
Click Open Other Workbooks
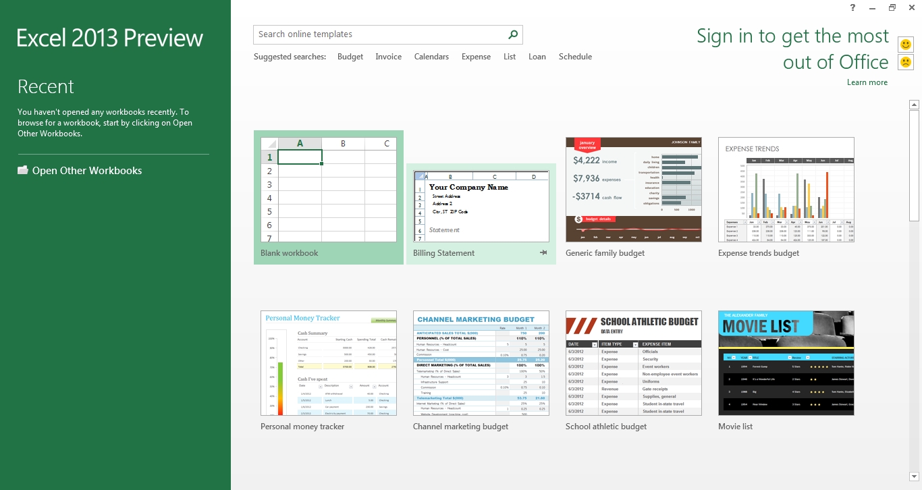87,171
